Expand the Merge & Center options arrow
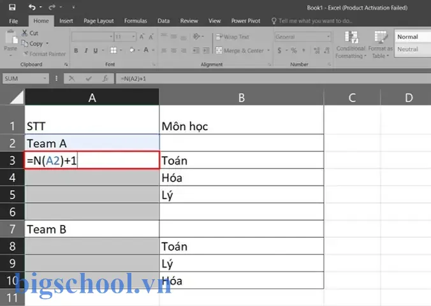 coord(268,50)
